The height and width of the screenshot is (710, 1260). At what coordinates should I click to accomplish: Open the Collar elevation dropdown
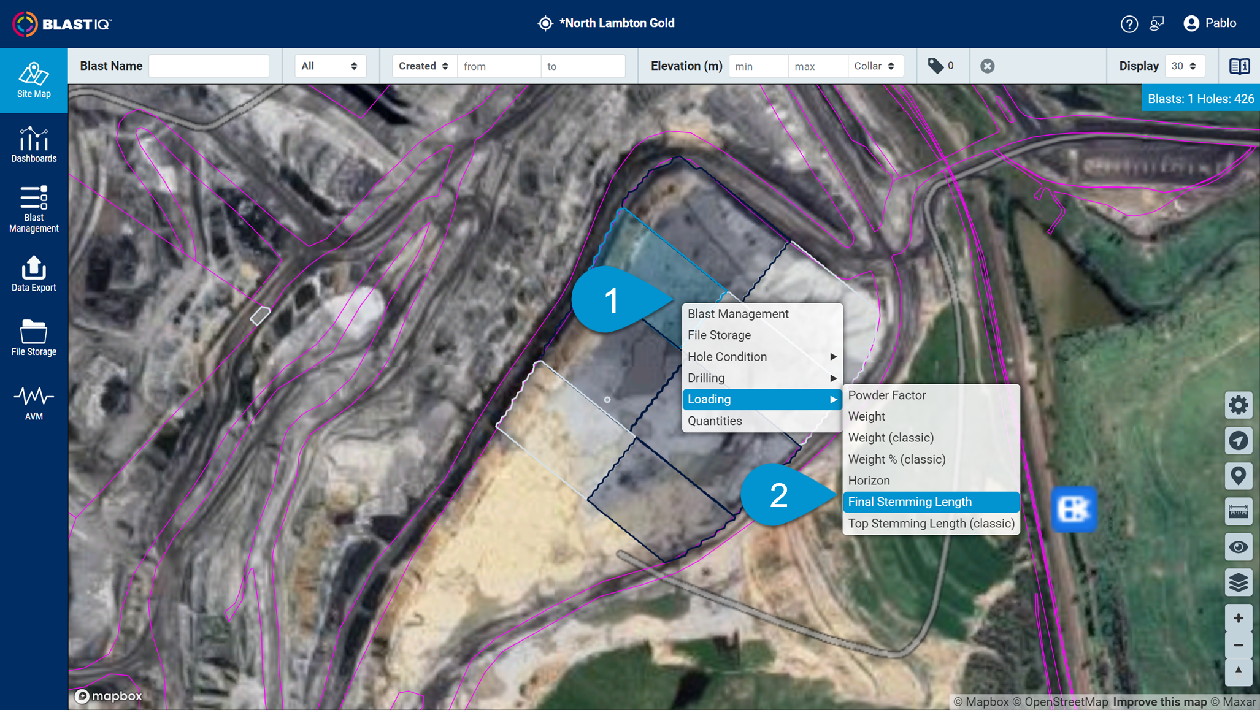click(874, 66)
